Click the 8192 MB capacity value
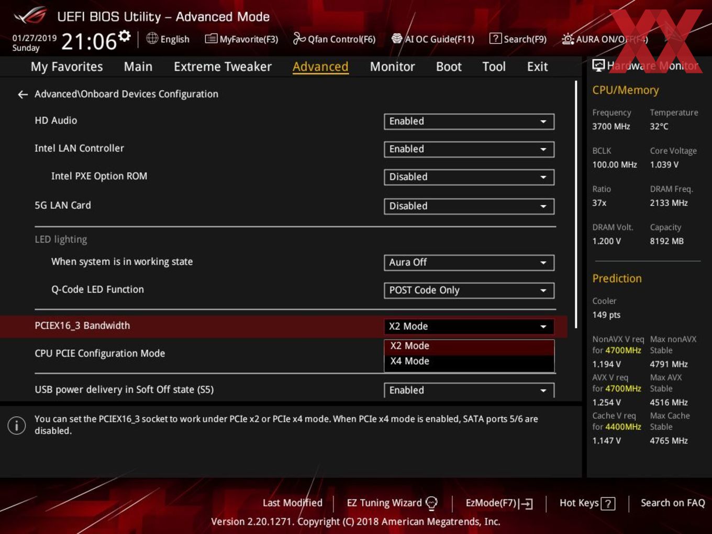 tap(666, 241)
